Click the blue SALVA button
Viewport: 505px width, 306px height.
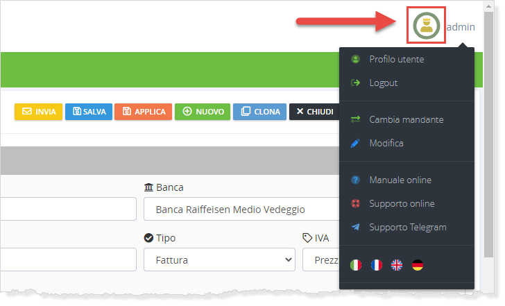click(x=89, y=112)
